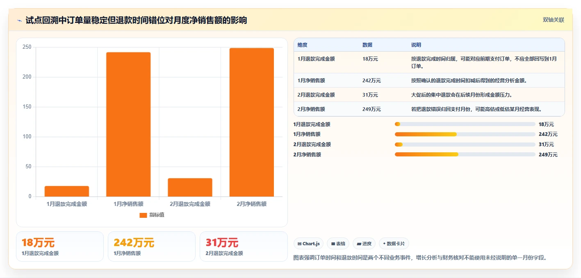Click the 249万元 progress value
The width and height of the screenshot is (581, 278).
pos(548,155)
